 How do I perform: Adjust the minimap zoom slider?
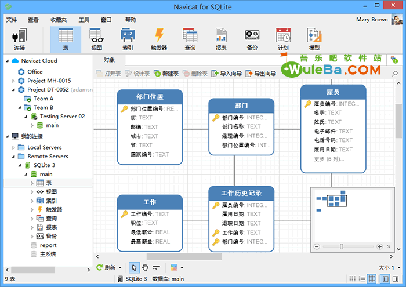pos(342,246)
